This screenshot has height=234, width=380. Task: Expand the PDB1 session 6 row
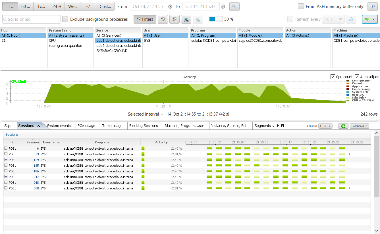click(6, 148)
